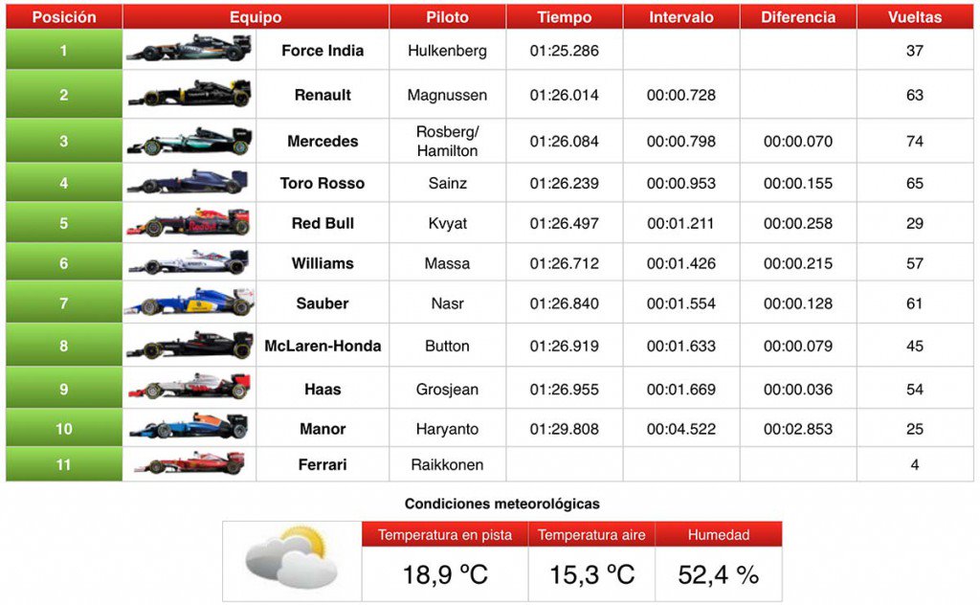This screenshot has width=980, height=605.
Task: Click driver name Nasr
Action: click(448, 303)
